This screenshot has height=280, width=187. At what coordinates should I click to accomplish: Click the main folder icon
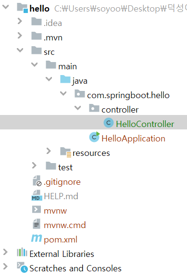pyautogui.click(x=51, y=65)
